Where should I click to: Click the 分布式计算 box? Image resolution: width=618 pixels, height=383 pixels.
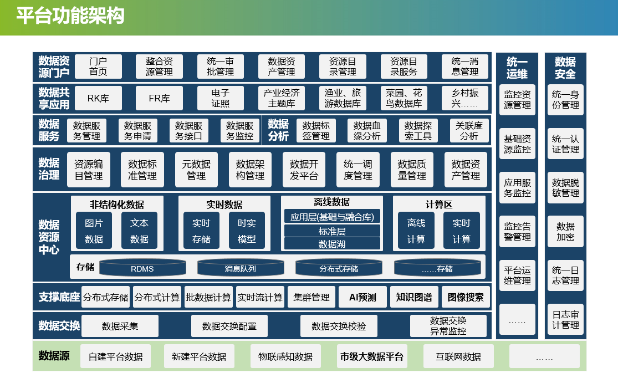tap(157, 297)
